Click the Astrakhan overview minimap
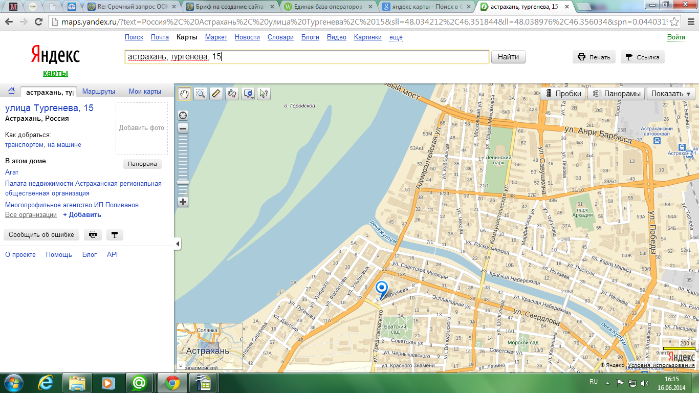 (210, 346)
